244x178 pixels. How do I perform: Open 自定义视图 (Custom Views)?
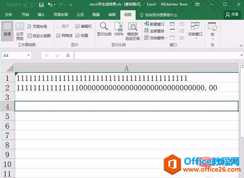tap(39, 36)
